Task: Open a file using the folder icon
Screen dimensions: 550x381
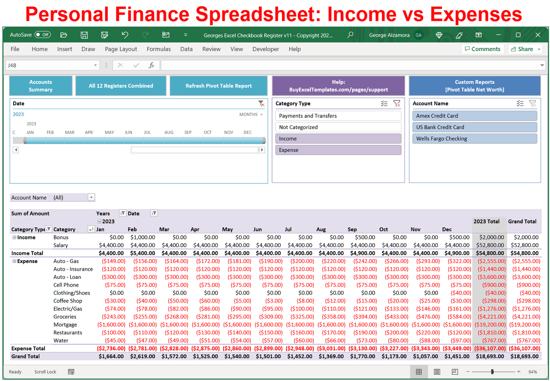Action: (x=64, y=35)
